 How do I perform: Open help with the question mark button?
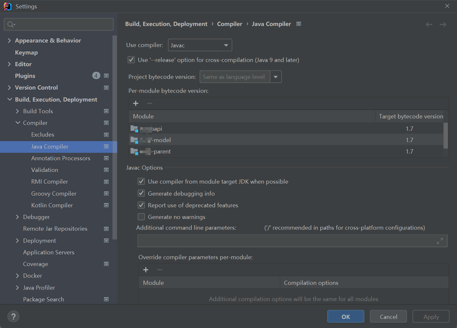click(13, 317)
